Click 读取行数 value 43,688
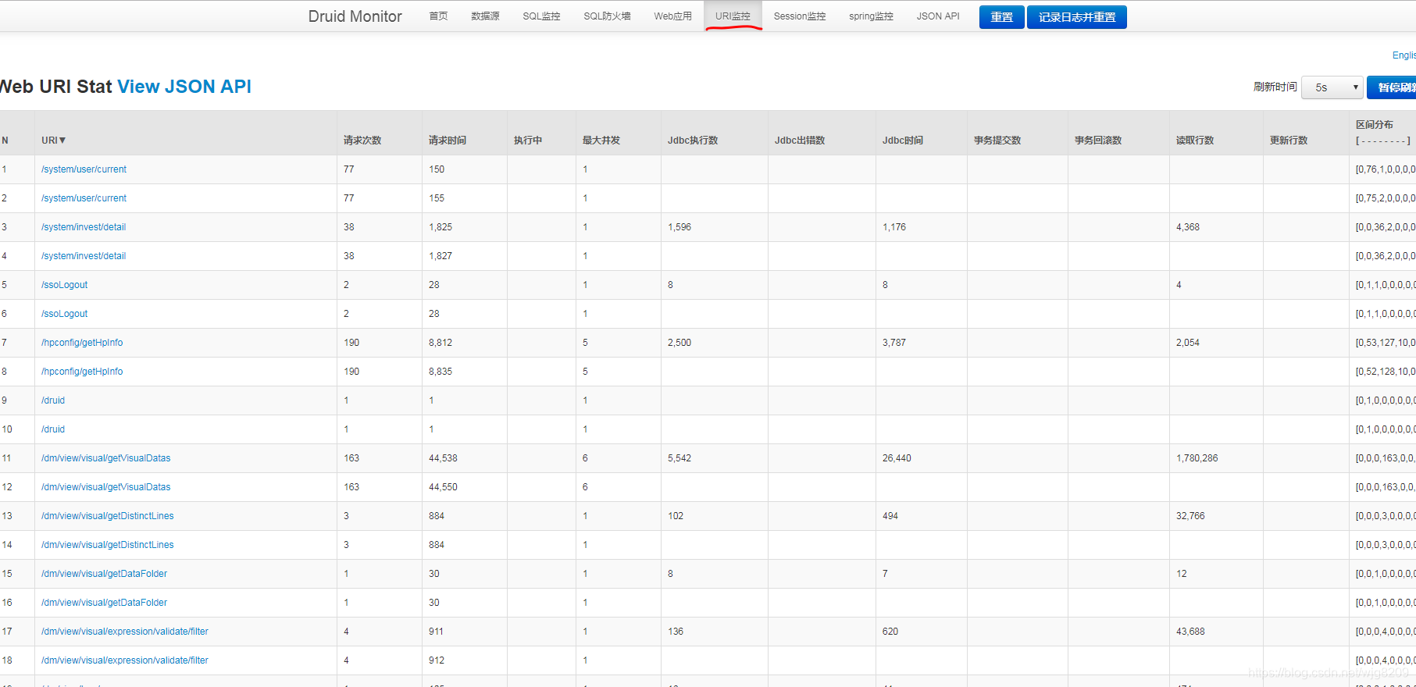 pos(1190,632)
